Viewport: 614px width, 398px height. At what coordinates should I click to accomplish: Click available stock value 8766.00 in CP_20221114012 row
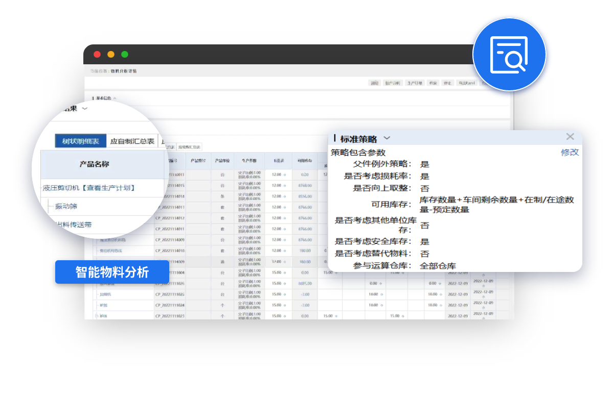[305, 218]
